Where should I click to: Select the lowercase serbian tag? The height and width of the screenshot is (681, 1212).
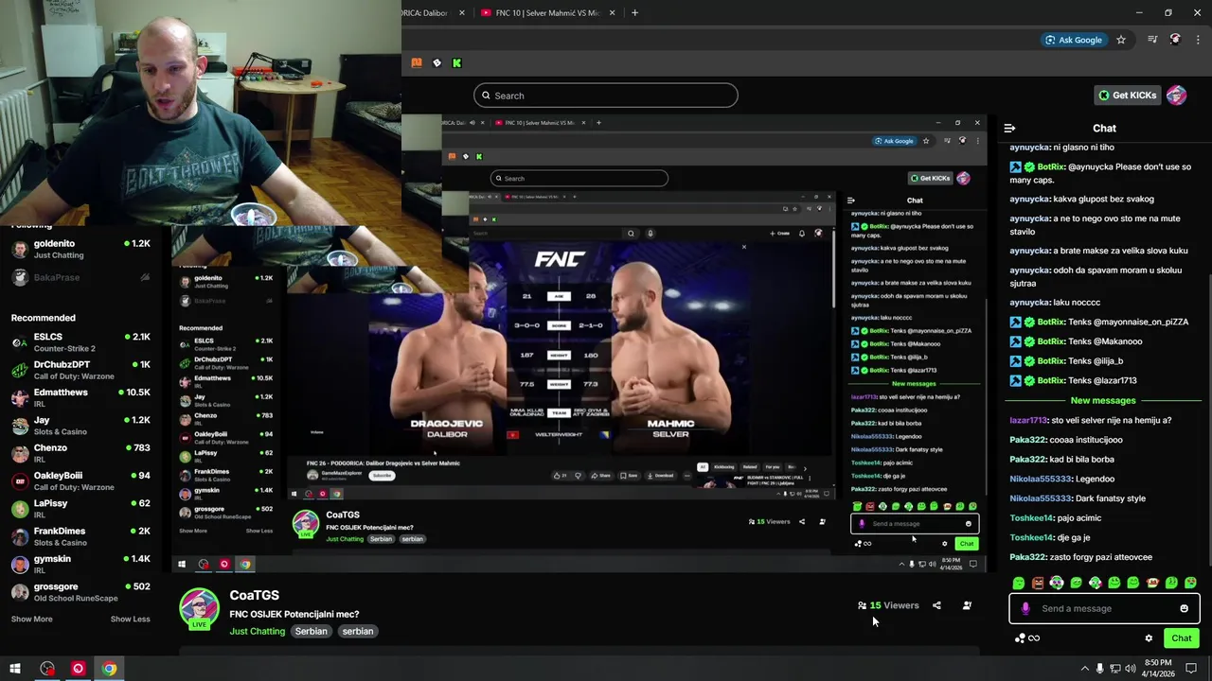358,631
